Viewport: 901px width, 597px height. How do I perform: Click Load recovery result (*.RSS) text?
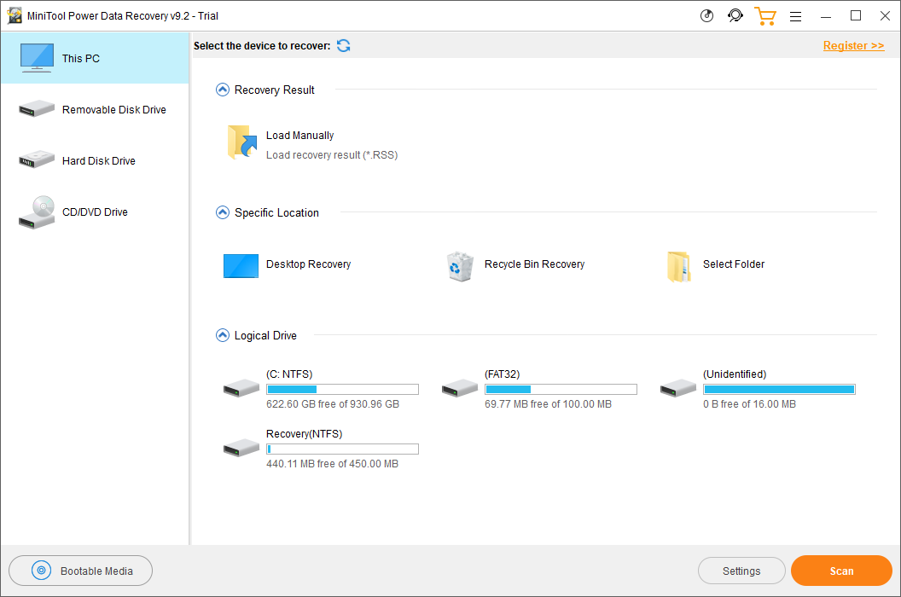click(332, 154)
